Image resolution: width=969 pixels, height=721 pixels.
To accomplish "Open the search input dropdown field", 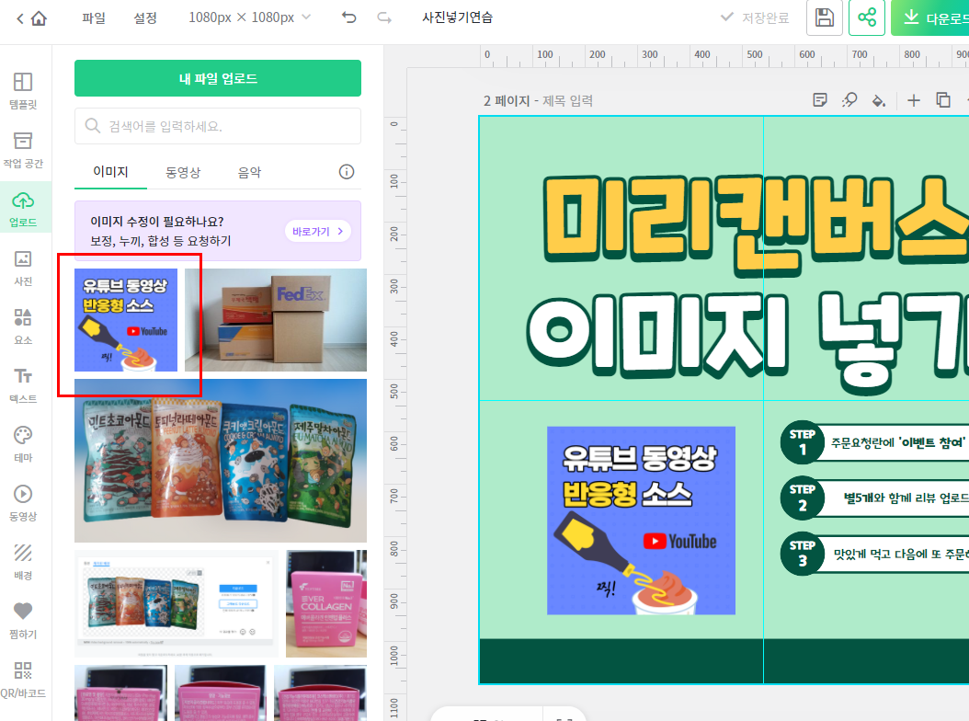I will pyautogui.click(x=217, y=126).
